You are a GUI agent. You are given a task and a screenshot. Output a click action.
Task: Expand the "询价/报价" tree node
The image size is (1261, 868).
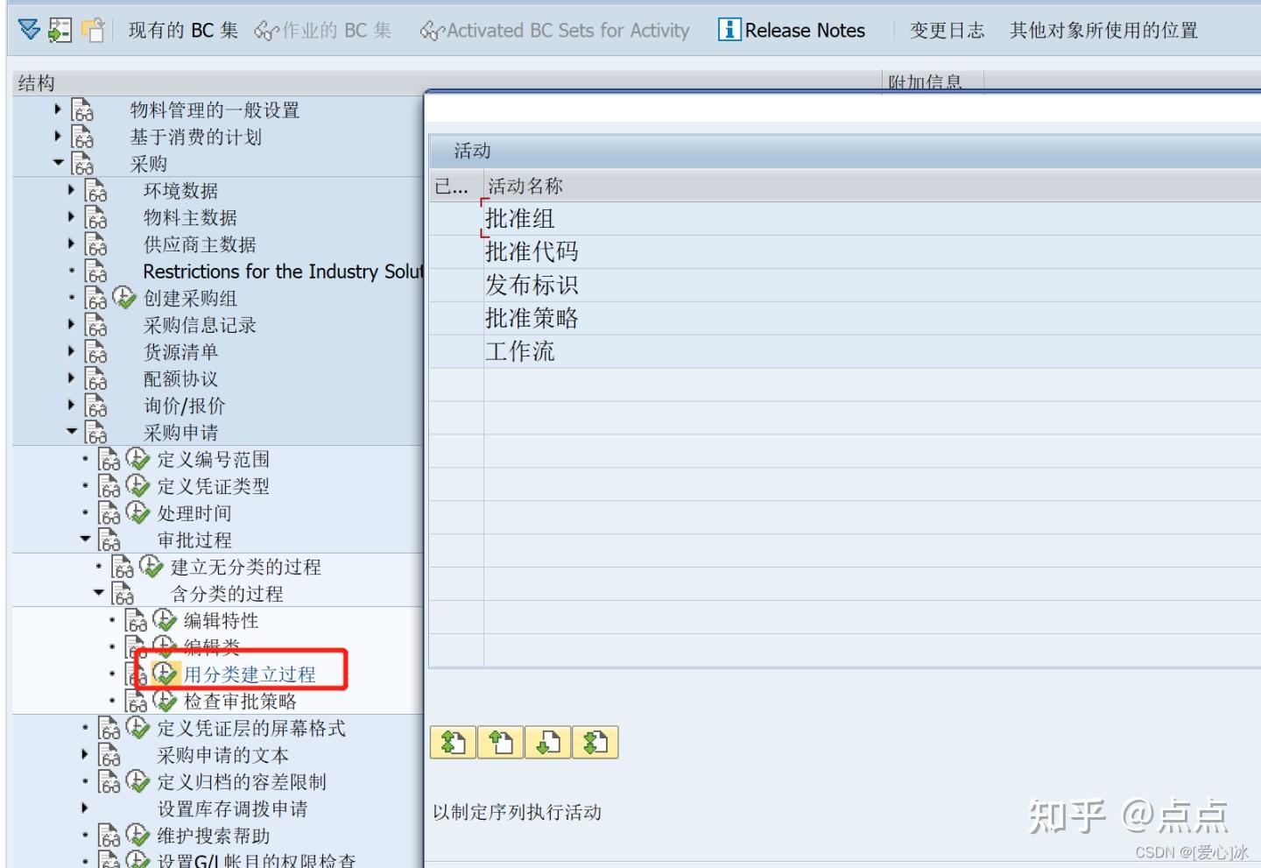point(71,405)
